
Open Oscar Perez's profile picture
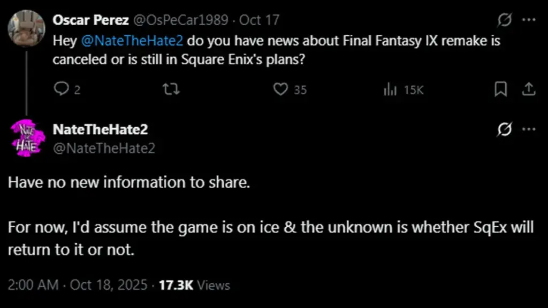(x=26, y=28)
